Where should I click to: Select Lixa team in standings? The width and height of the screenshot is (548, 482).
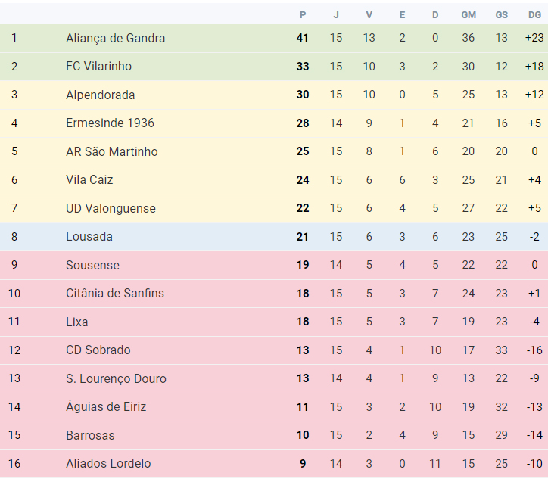[x=77, y=322]
